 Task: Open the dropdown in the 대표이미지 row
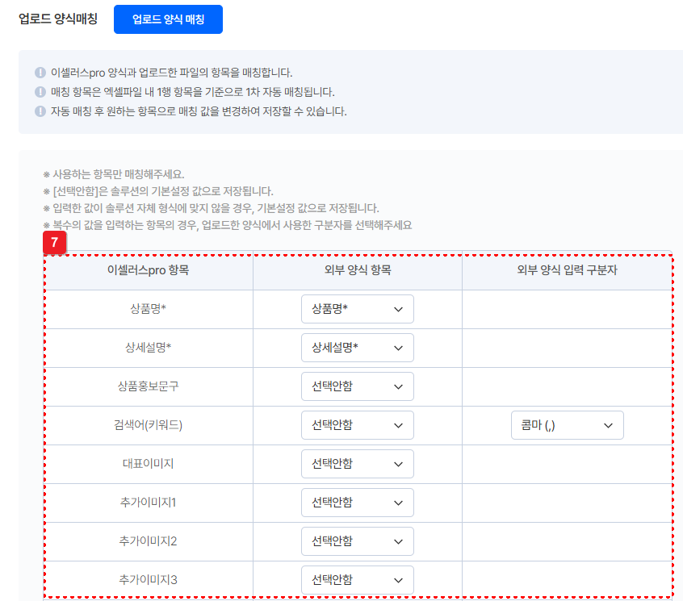click(357, 464)
